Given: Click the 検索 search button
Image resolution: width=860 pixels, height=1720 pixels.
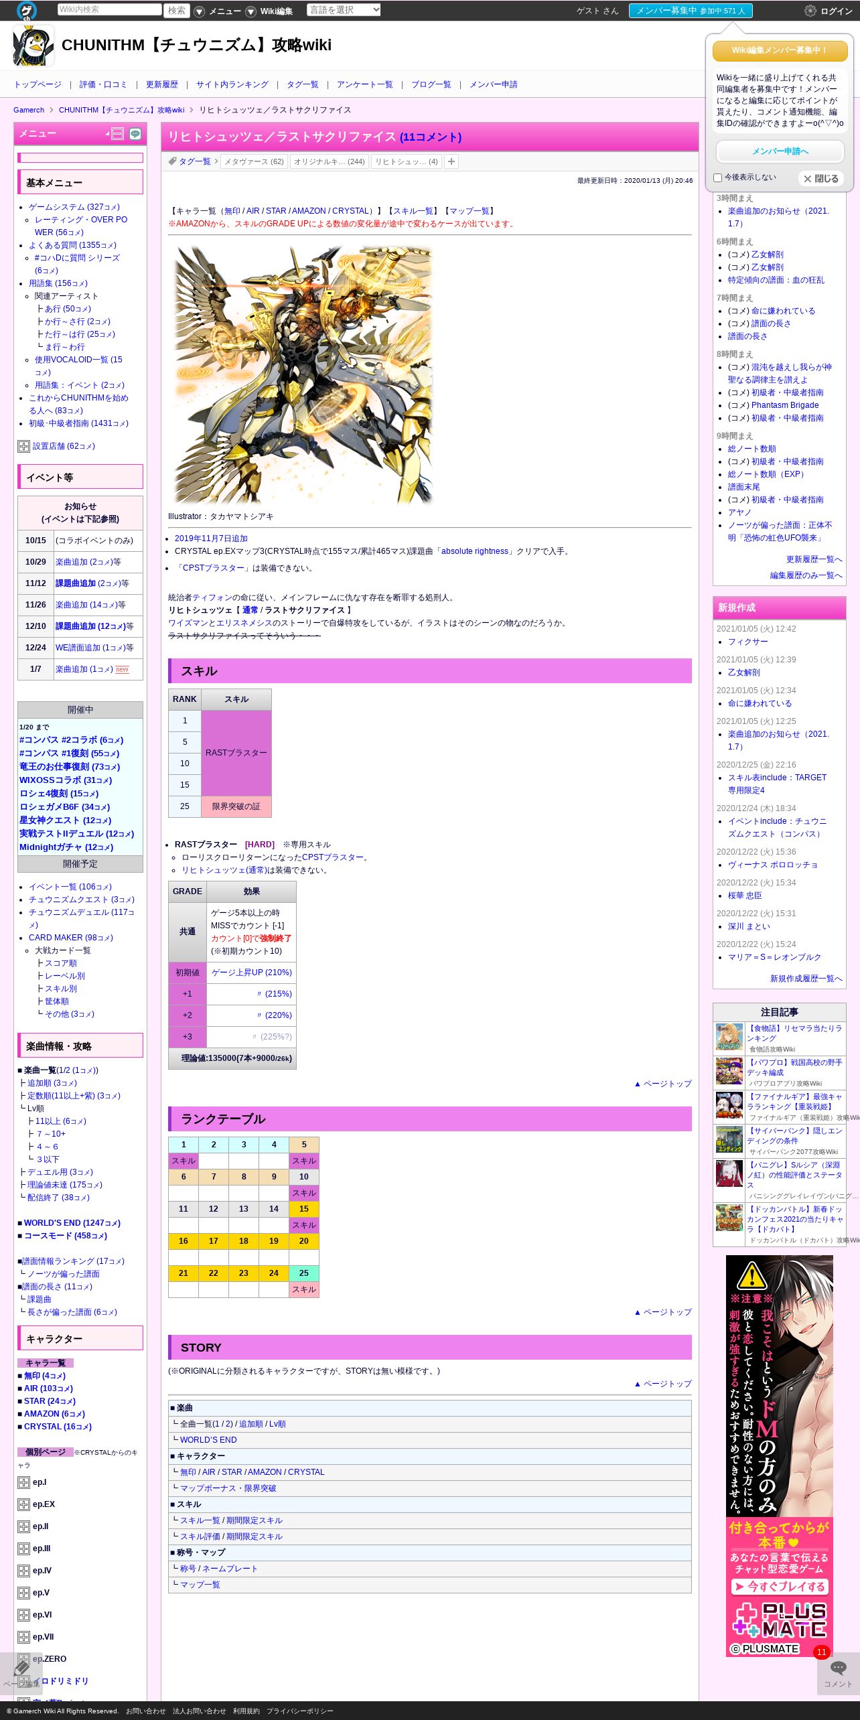Looking at the screenshot, I should pyautogui.click(x=177, y=10).
